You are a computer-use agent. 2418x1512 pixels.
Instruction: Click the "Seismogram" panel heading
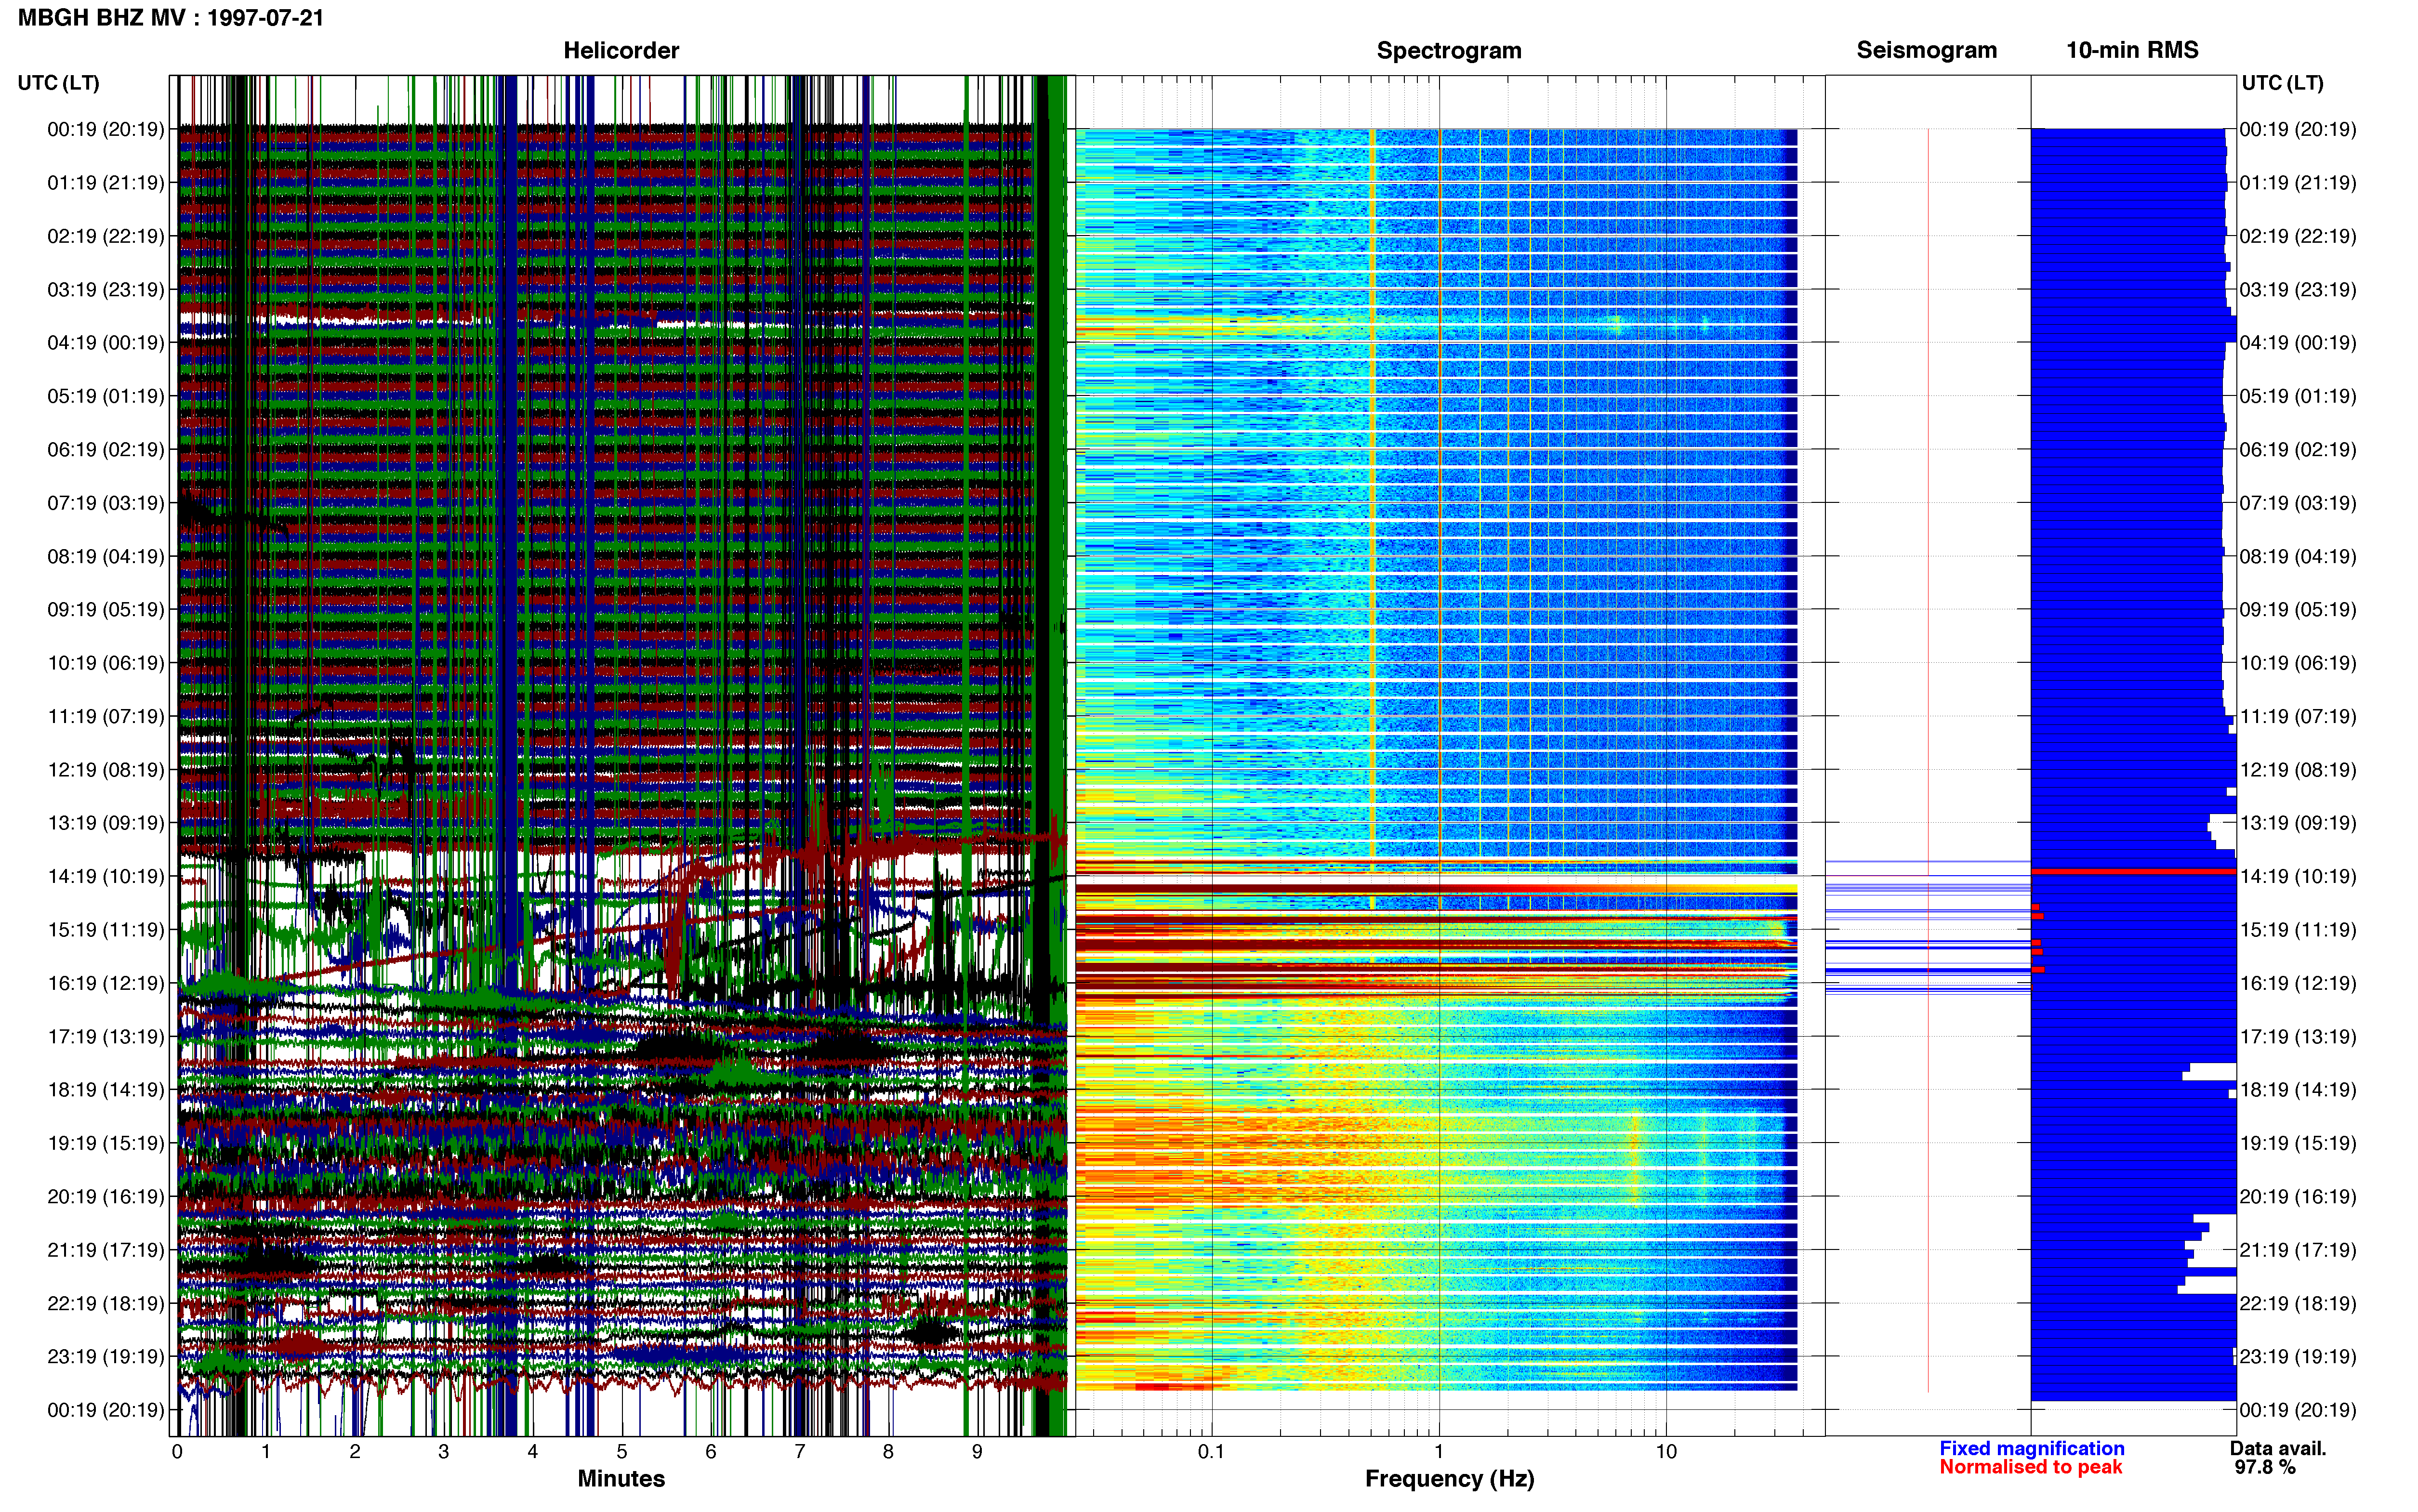(x=1926, y=50)
